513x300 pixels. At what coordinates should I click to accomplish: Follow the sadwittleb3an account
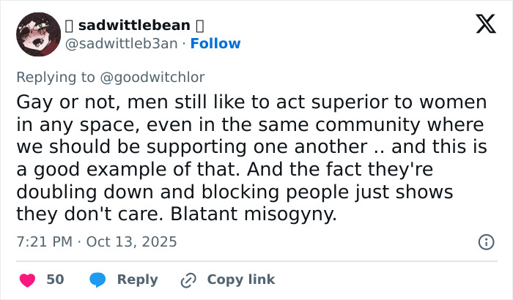pyautogui.click(x=215, y=44)
